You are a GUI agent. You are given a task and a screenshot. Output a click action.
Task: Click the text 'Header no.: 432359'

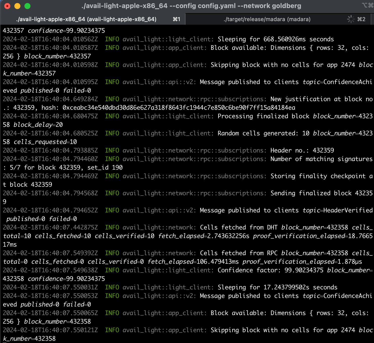click(x=302, y=150)
